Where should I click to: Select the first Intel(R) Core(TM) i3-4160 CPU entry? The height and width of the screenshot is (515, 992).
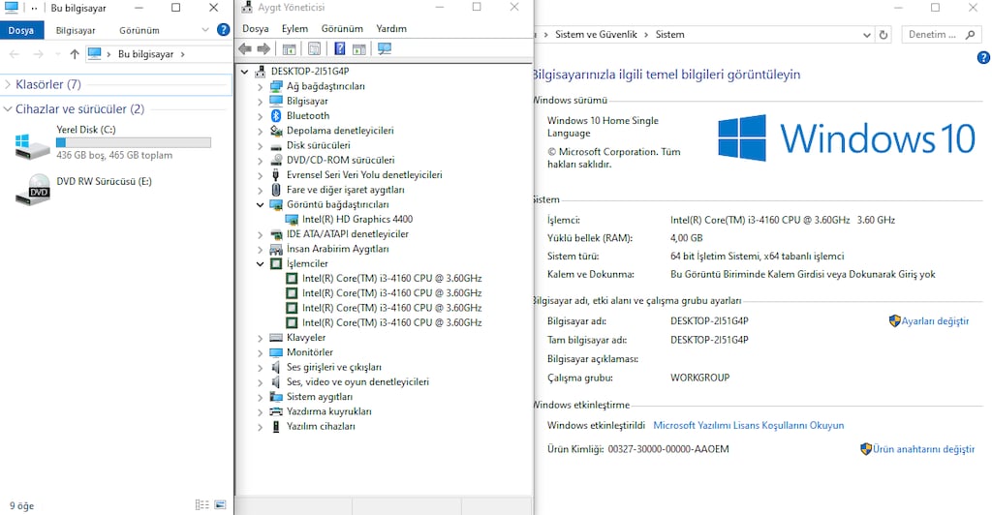pyautogui.click(x=391, y=278)
